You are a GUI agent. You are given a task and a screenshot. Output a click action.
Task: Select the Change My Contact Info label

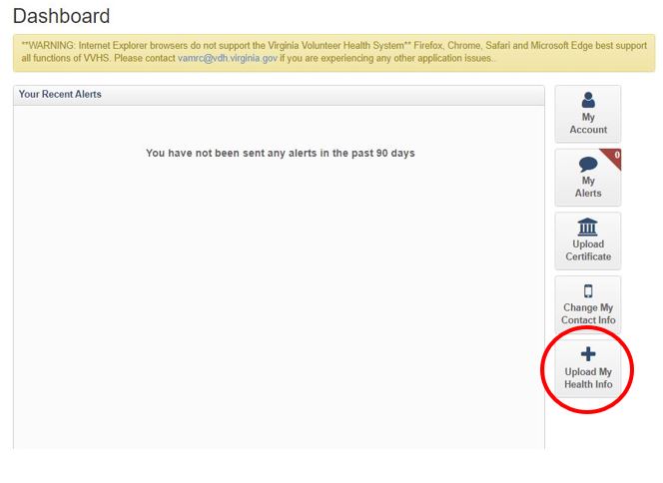(x=588, y=314)
